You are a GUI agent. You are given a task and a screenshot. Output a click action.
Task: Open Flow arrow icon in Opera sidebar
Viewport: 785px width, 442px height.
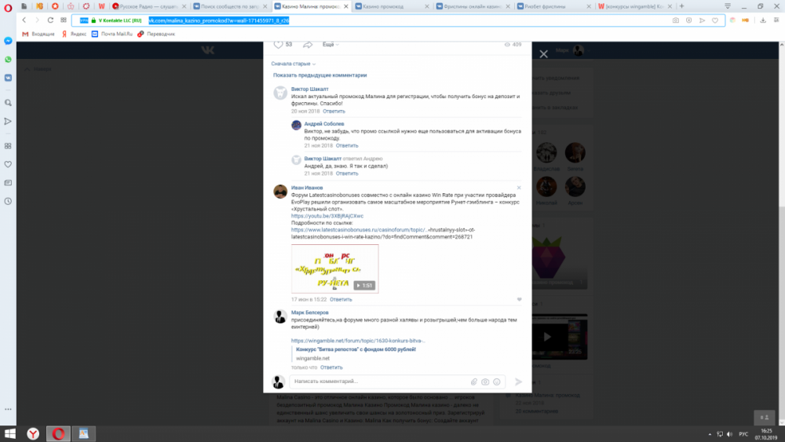(x=8, y=121)
